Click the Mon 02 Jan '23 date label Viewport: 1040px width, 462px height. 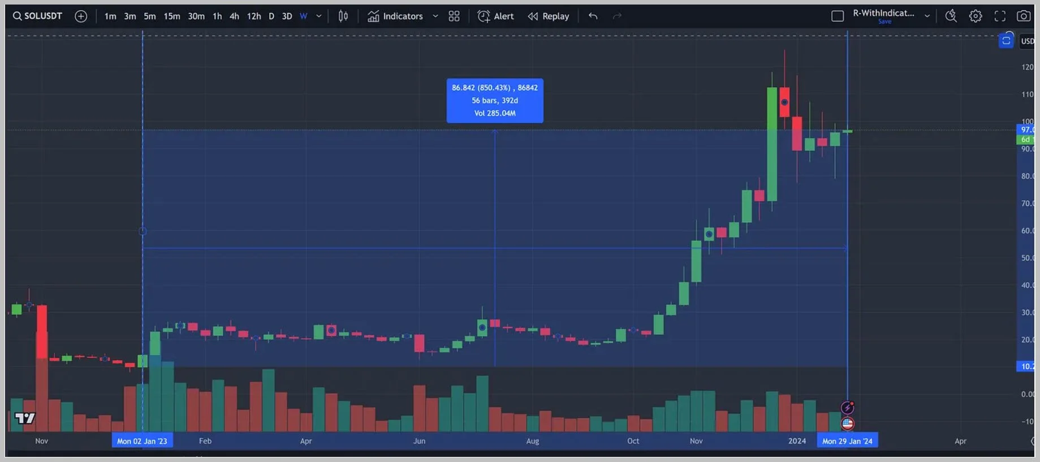tap(142, 441)
